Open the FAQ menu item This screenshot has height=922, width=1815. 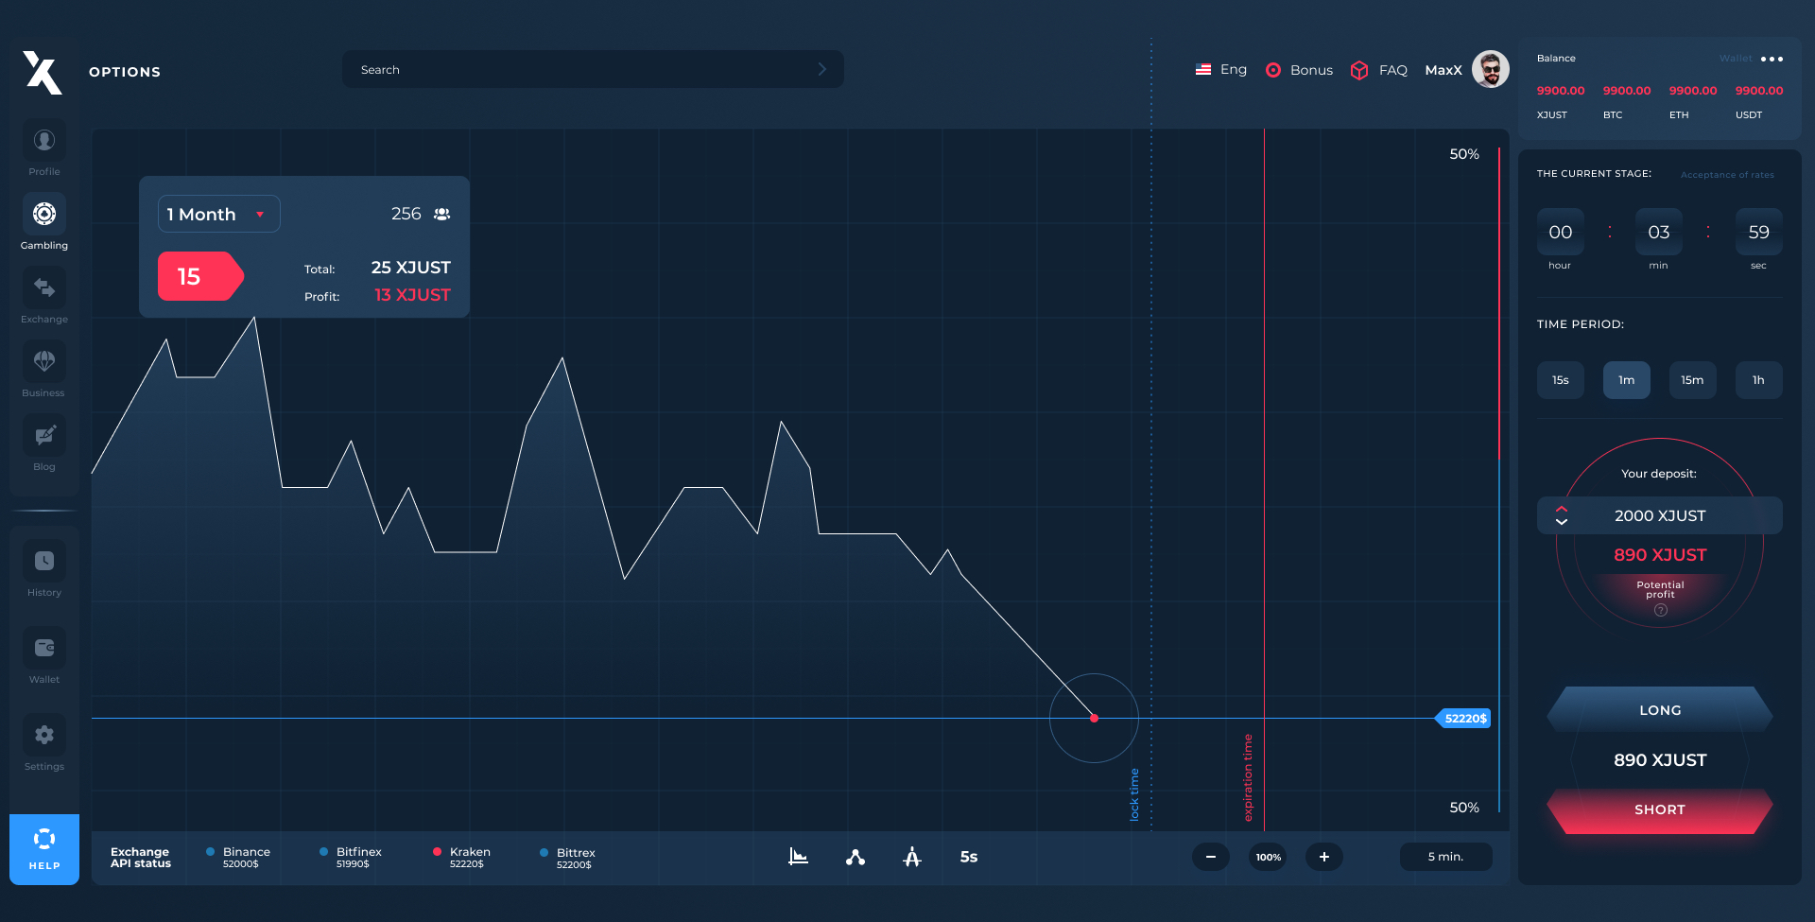[1379, 70]
